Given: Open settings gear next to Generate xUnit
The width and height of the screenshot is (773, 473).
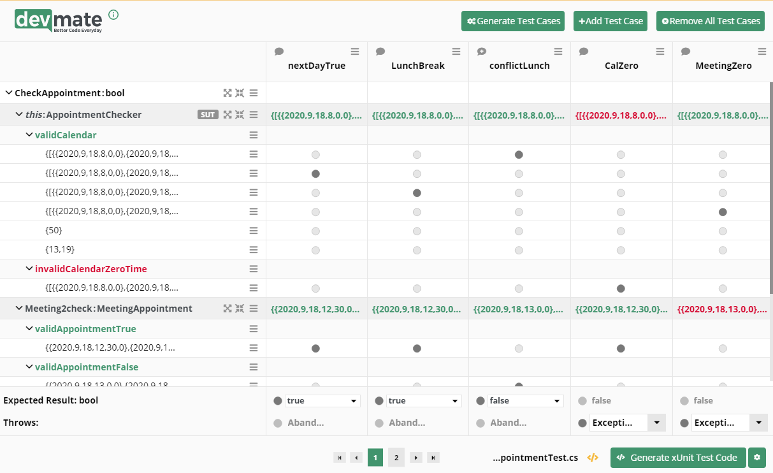Looking at the screenshot, I should coord(757,458).
